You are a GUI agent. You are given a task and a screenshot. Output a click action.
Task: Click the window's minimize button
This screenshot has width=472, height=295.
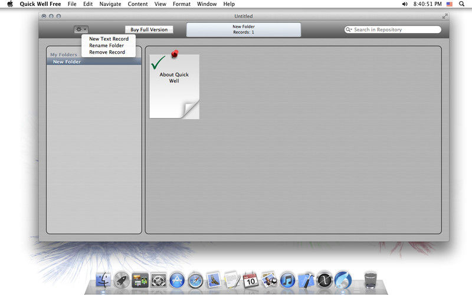pyautogui.click(x=51, y=16)
